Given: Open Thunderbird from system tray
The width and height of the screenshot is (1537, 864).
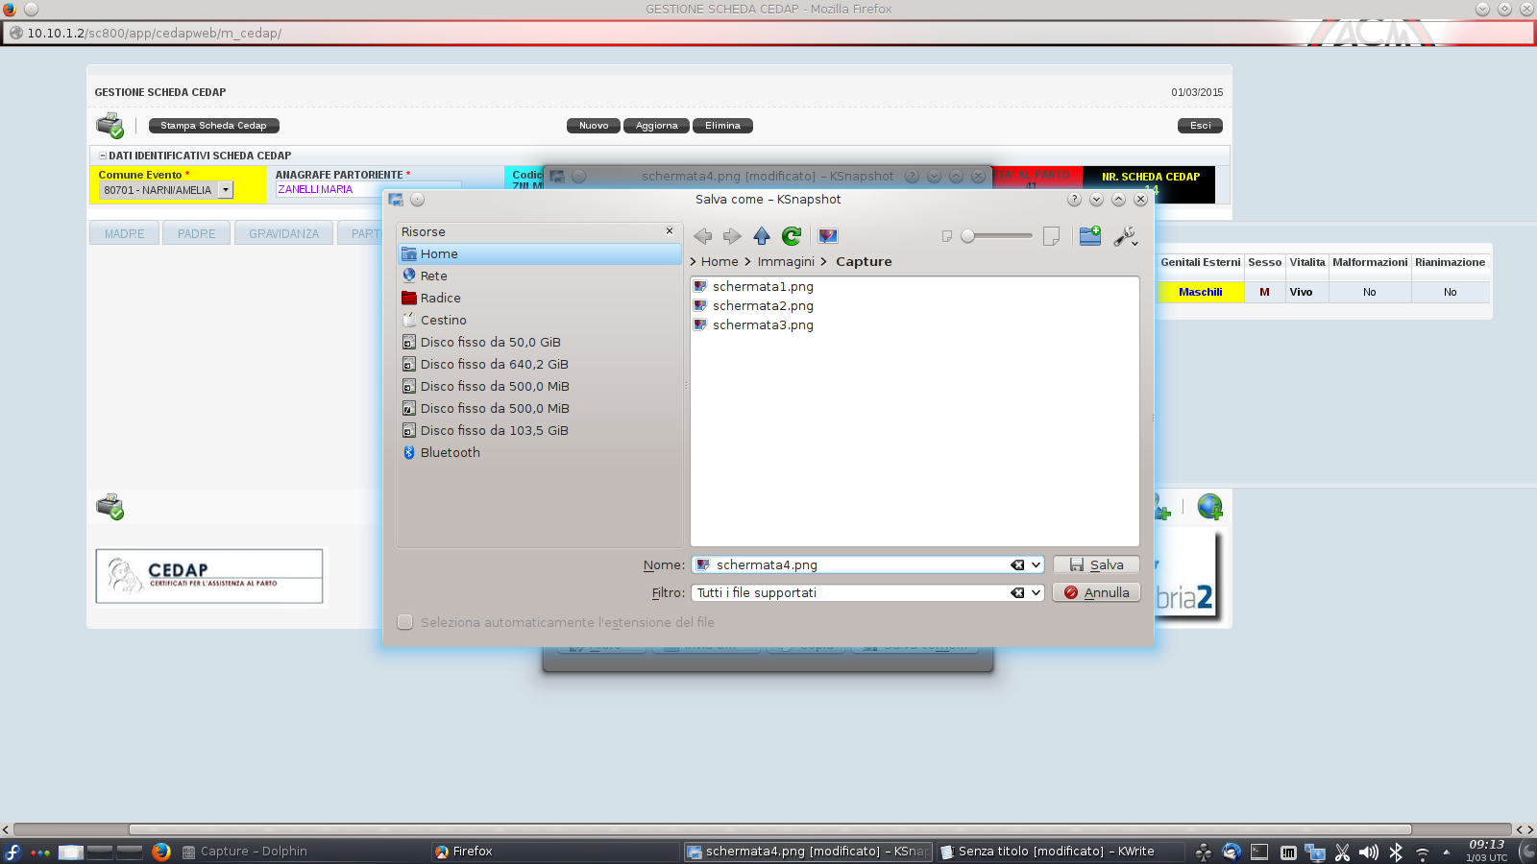Looking at the screenshot, I should [1232, 852].
